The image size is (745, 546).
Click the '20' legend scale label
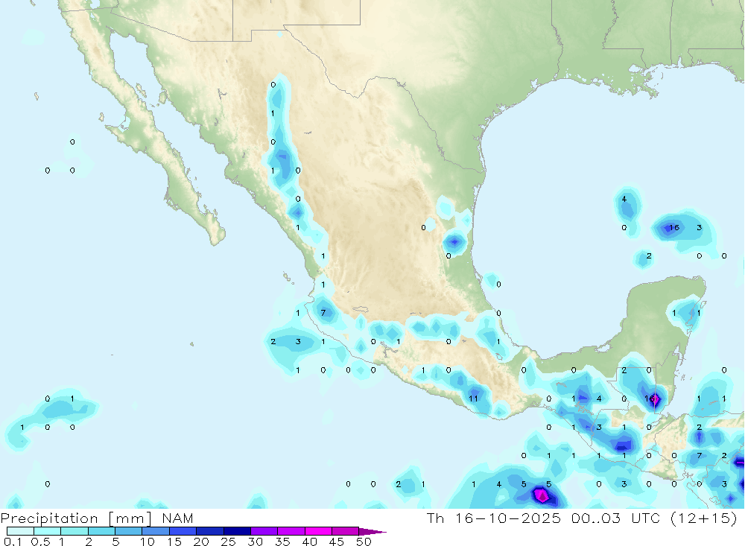click(x=201, y=542)
